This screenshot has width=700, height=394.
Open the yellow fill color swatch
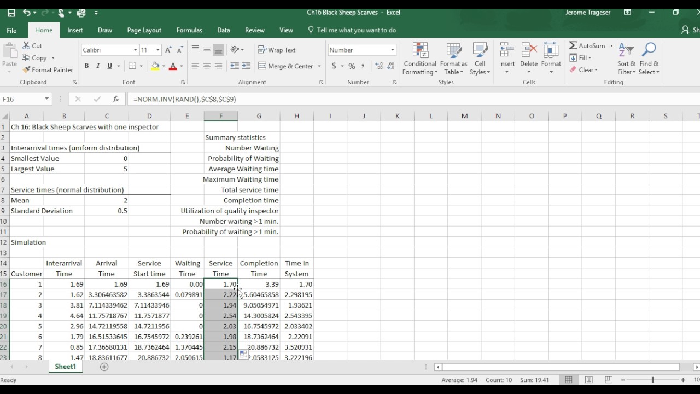pyautogui.click(x=155, y=66)
